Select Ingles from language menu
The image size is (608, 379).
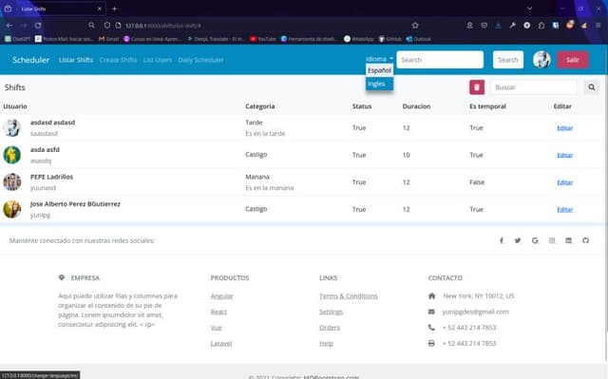[x=379, y=84]
